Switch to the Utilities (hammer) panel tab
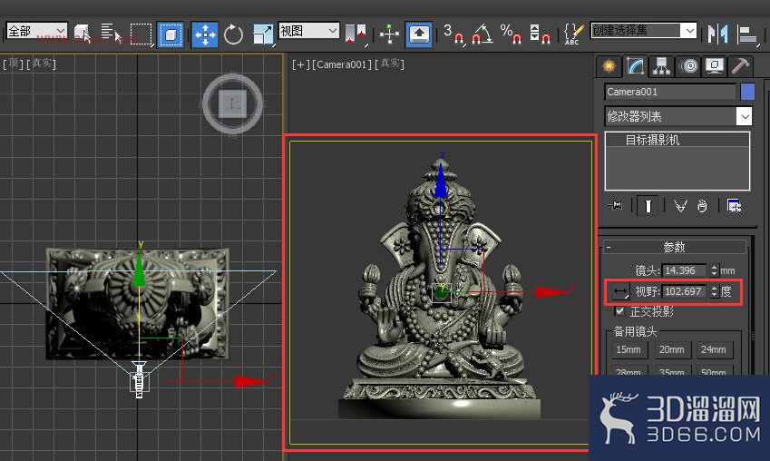 coord(740,66)
